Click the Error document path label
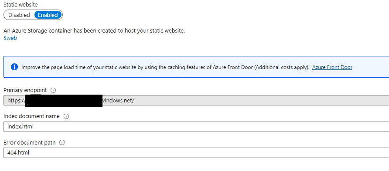The height and width of the screenshot is (171, 389). tap(30, 142)
